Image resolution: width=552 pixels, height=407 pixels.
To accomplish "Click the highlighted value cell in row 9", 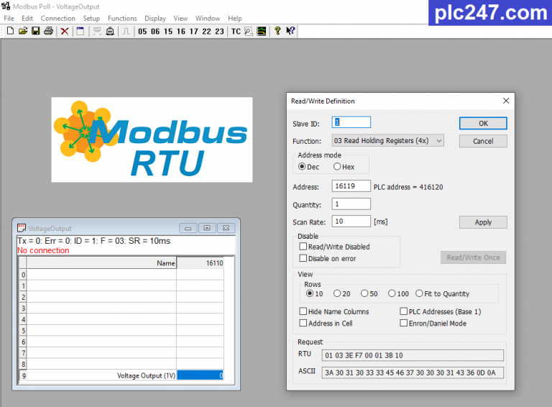I will click(x=200, y=375).
